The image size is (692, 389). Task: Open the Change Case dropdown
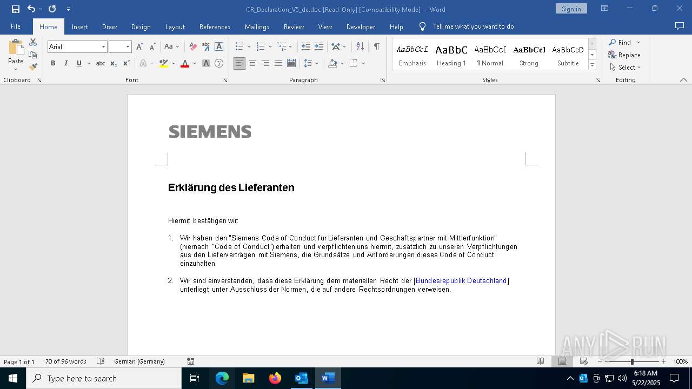pyautogui.click(x=171, y=47)
